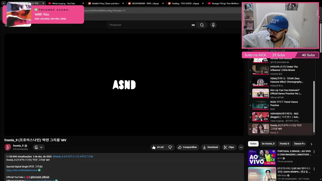Open options for PORTUGAL X BRASIL video
322x181 pixels.
(314, 152)
